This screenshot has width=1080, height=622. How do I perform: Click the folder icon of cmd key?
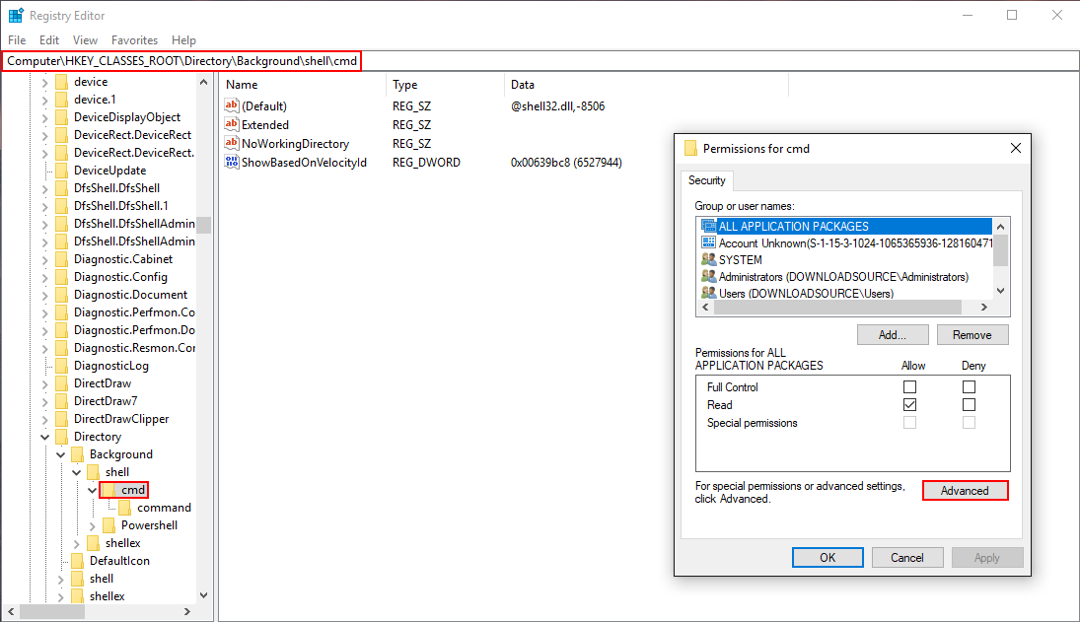point(109,490)
